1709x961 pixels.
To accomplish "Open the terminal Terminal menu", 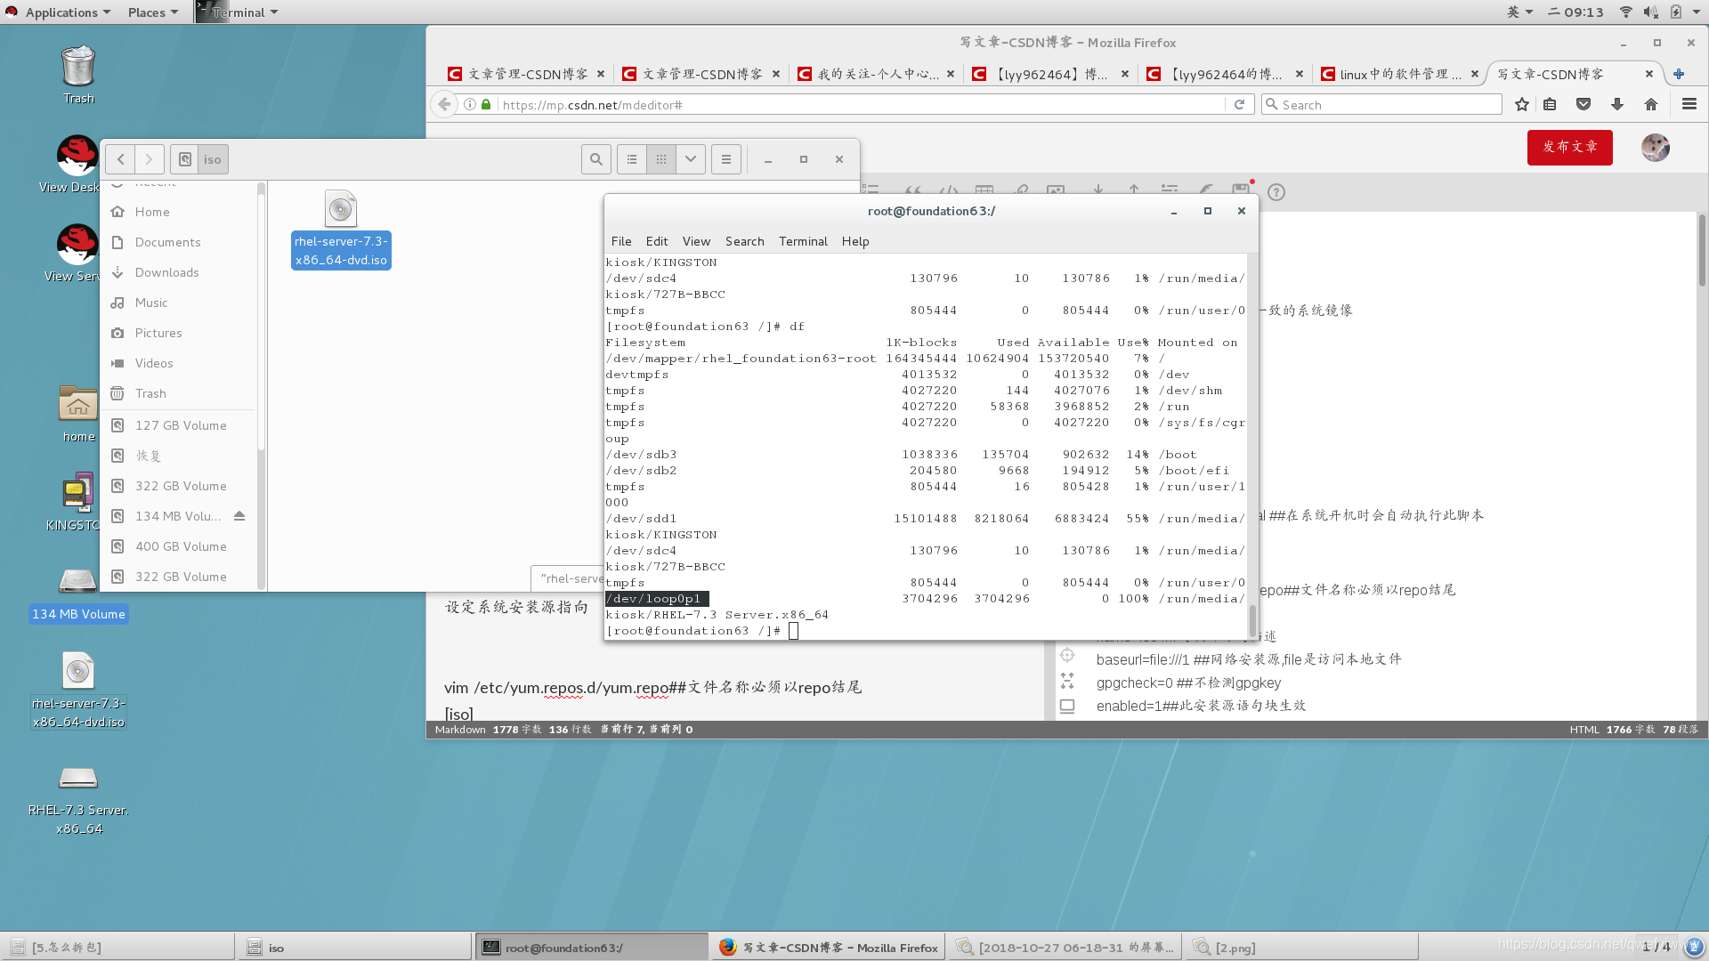I will (803, 241).
